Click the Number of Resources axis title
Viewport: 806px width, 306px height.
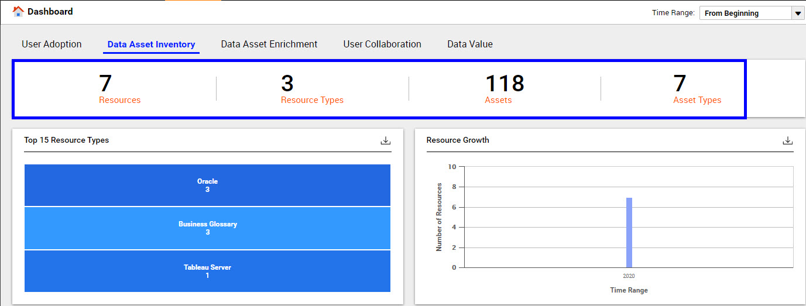[x=439, y=217]
